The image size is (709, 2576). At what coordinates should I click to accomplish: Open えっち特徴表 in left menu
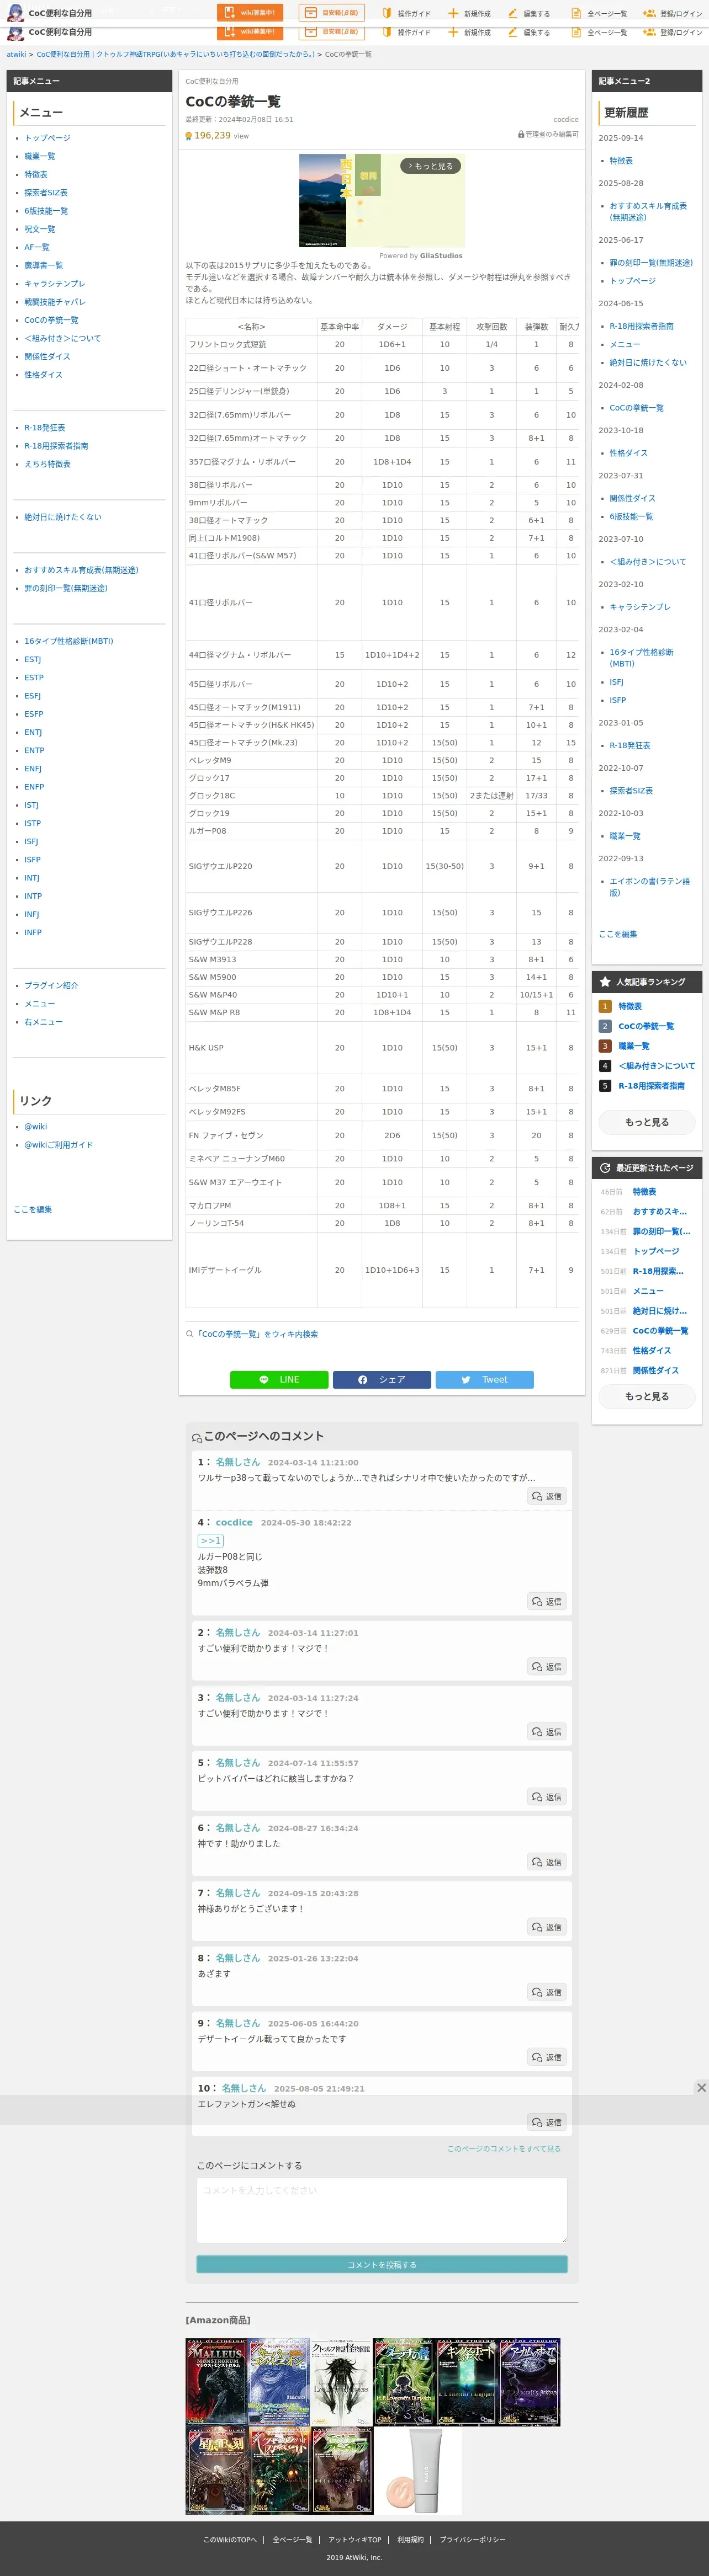point(47,464)
